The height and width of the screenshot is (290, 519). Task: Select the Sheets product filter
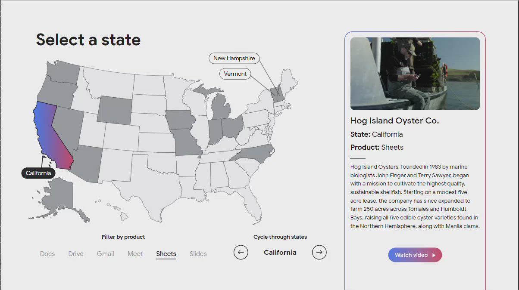[x=166, y=254]
